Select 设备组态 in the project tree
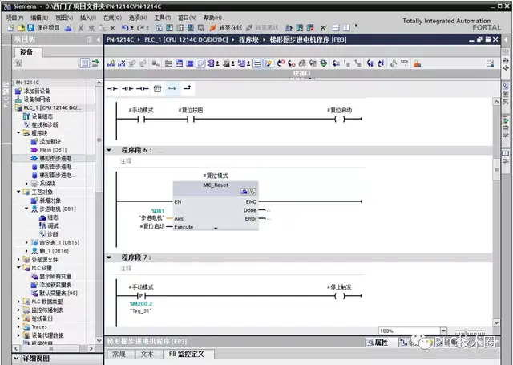This screenshot has height=365, width=513. pyautogui.click(x=45, y=116)
